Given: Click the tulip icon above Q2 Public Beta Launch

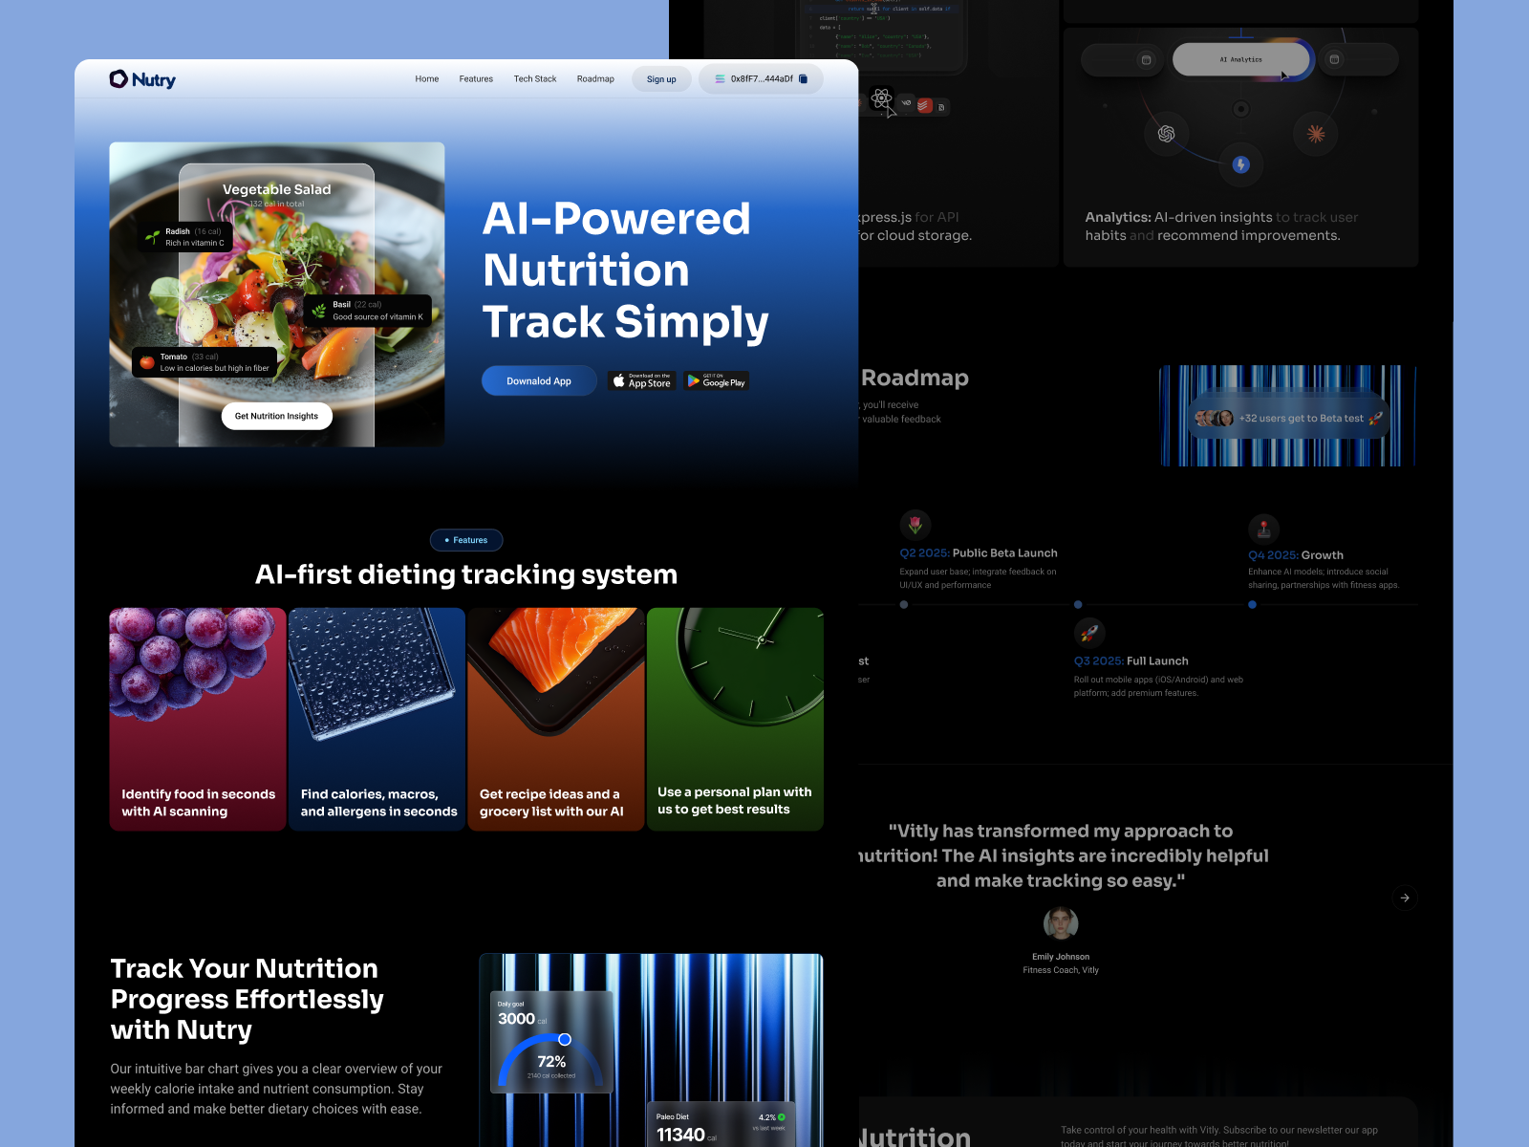Looking at the screenshot, I should tap(915, 526).
